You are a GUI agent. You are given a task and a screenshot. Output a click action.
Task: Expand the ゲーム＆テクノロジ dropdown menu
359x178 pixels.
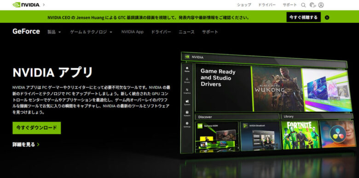pos(91,32)
